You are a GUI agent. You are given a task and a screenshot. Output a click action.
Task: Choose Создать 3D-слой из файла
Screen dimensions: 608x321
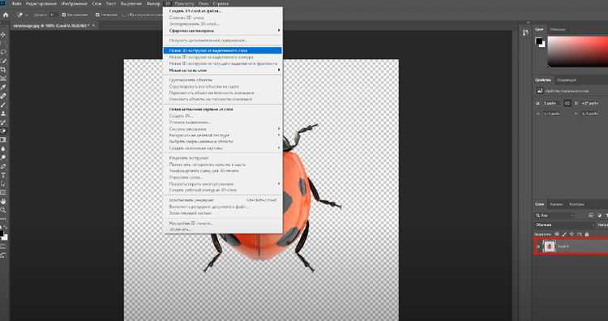224,11
